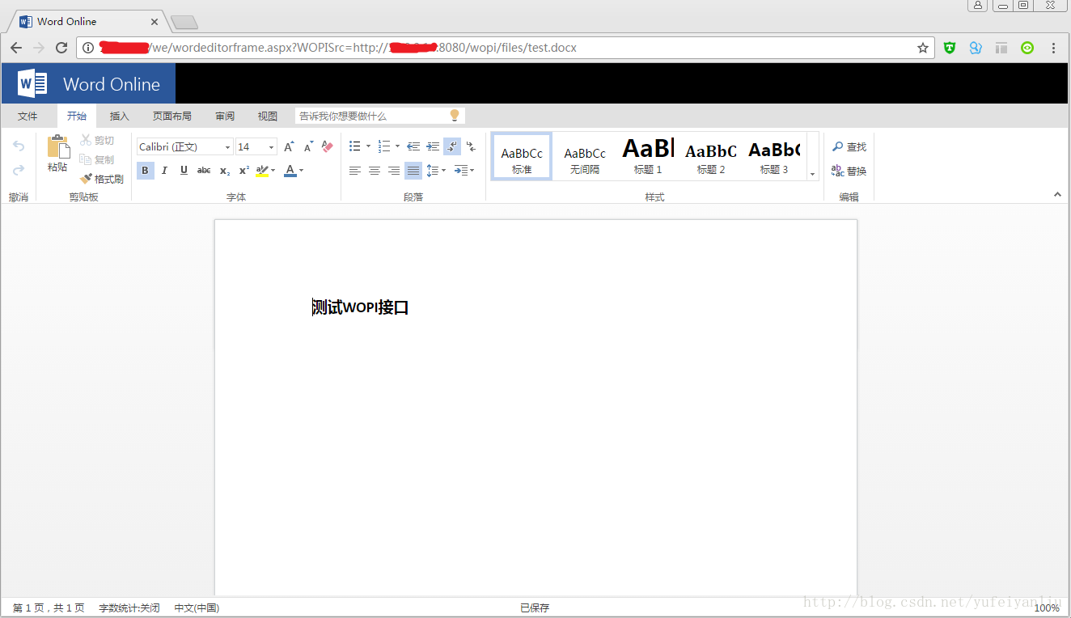
Task: Toggle bold formatting
Action: coord(146,171)
